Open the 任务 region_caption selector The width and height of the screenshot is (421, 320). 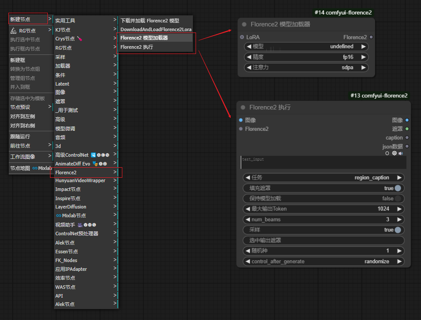[x=323, y=178]
